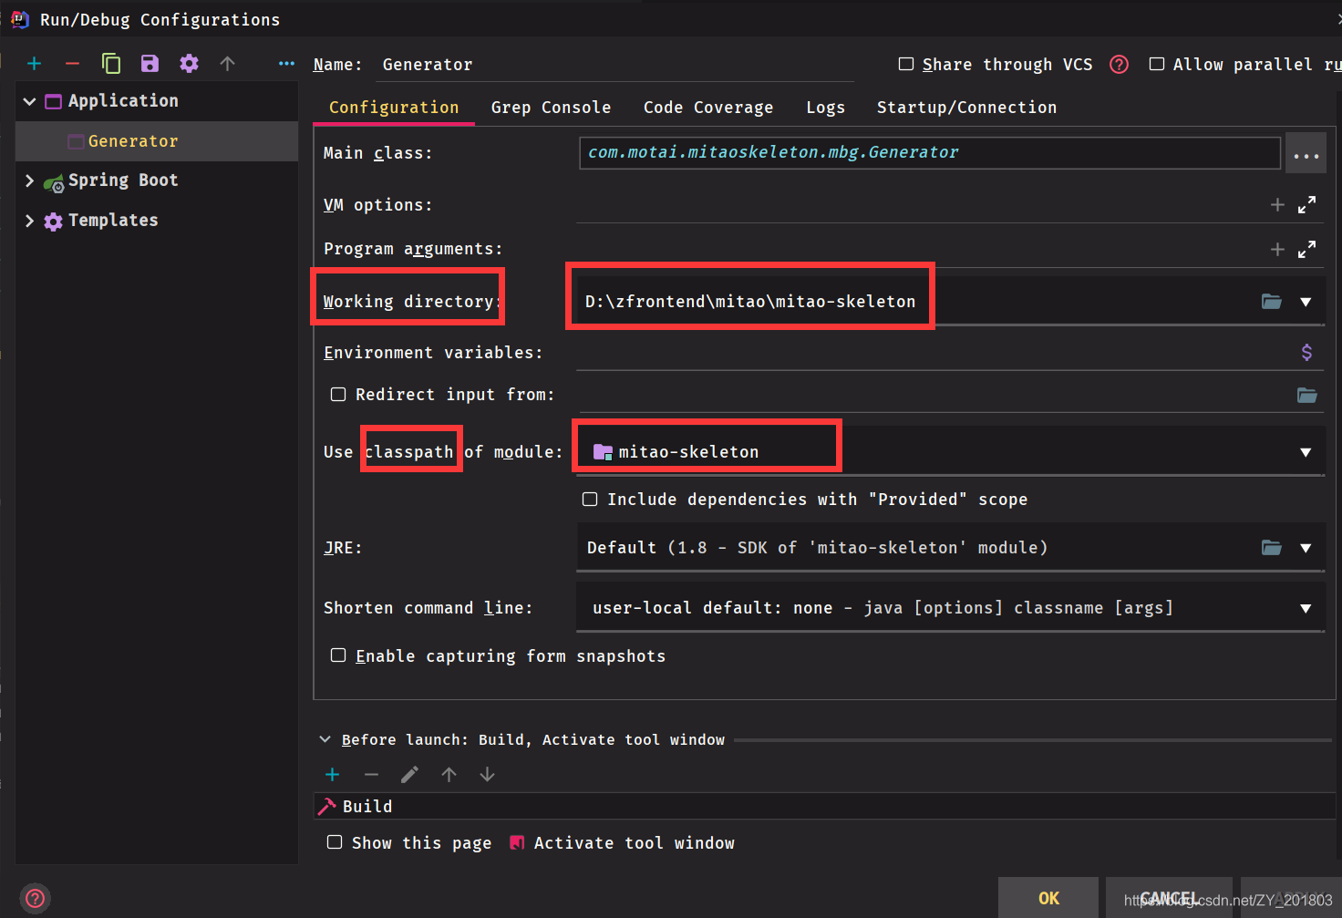Click Activate tool window option
1342x918 pixels.
click(623, 843)
